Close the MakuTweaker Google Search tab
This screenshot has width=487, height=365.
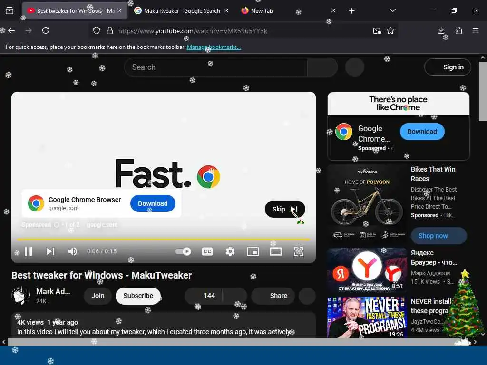(x=226, y=10)
